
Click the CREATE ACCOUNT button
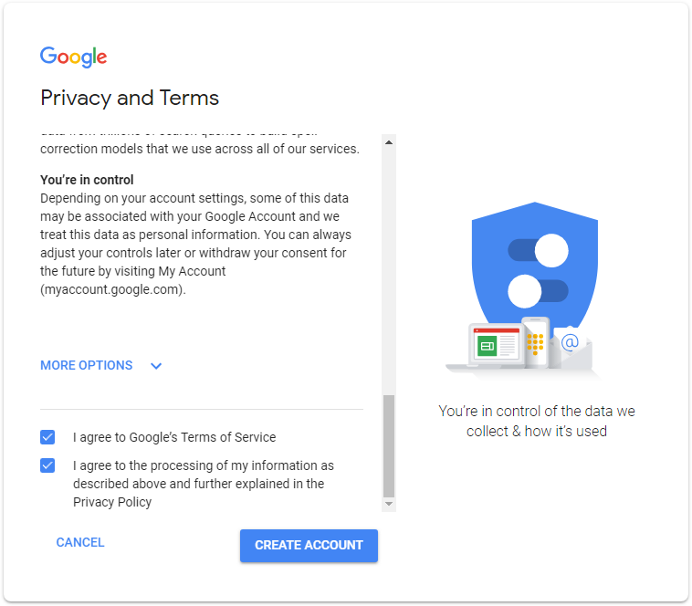309,546
